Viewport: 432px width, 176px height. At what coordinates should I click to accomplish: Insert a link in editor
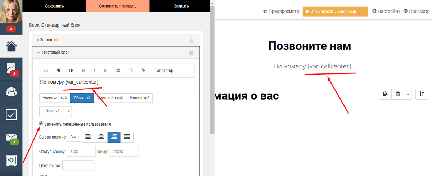[144, 71]
